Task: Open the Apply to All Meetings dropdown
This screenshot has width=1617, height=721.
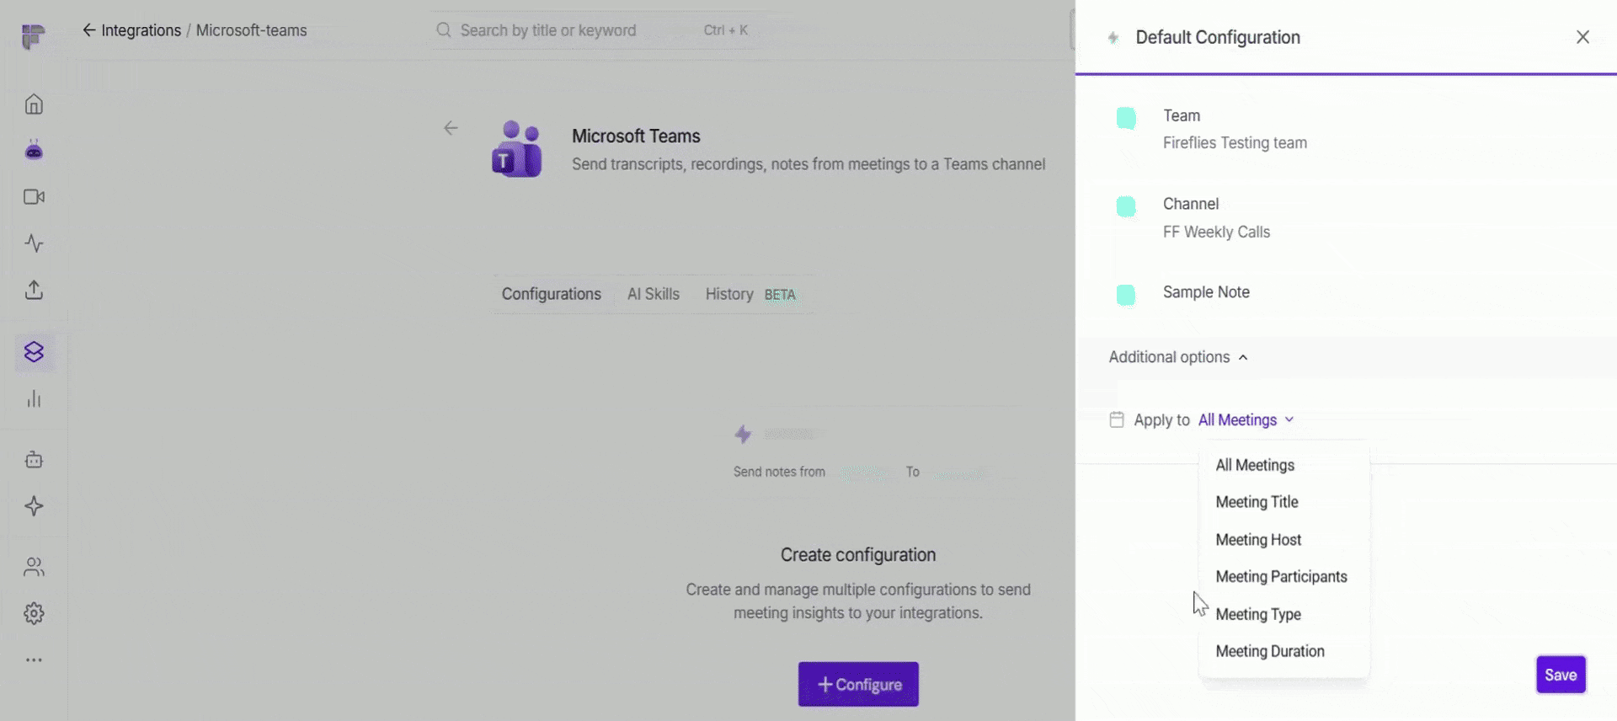Action: [1246, 420]
